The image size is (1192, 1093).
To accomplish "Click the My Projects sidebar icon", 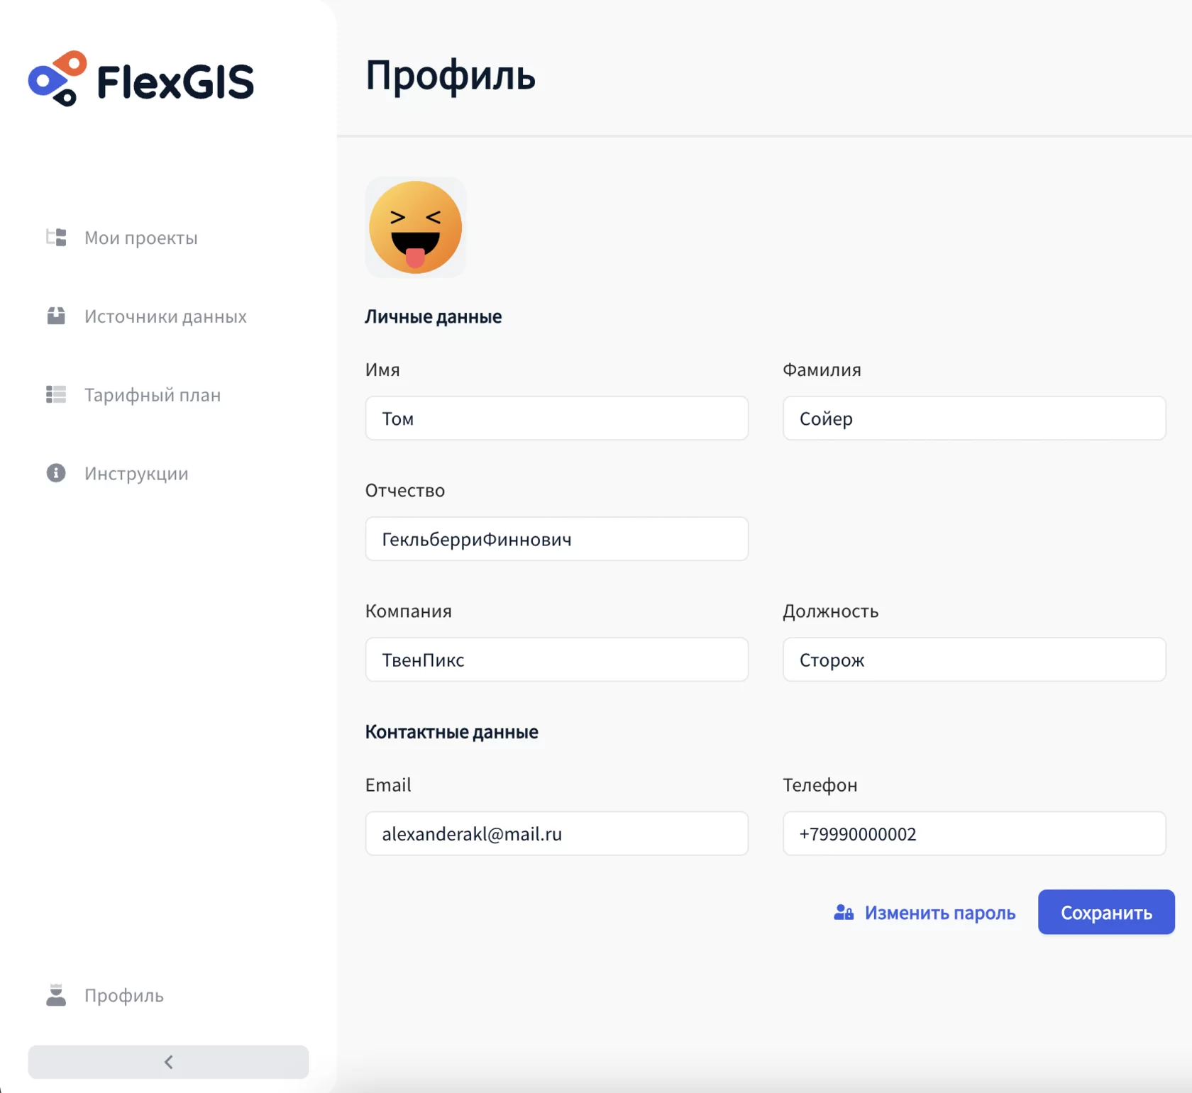I will (x=56, y=238).
